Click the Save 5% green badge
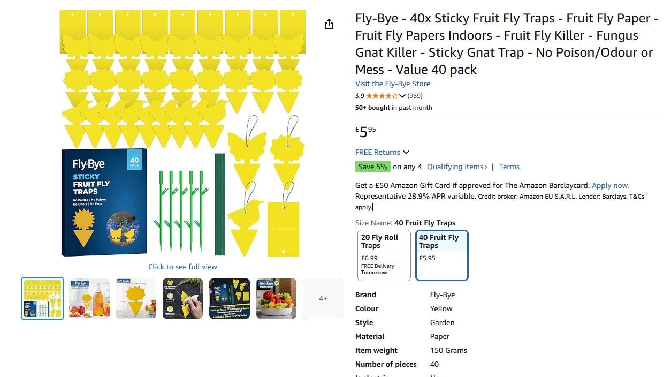This screenshot has width=671, height=377. click(x=373, y=167)
